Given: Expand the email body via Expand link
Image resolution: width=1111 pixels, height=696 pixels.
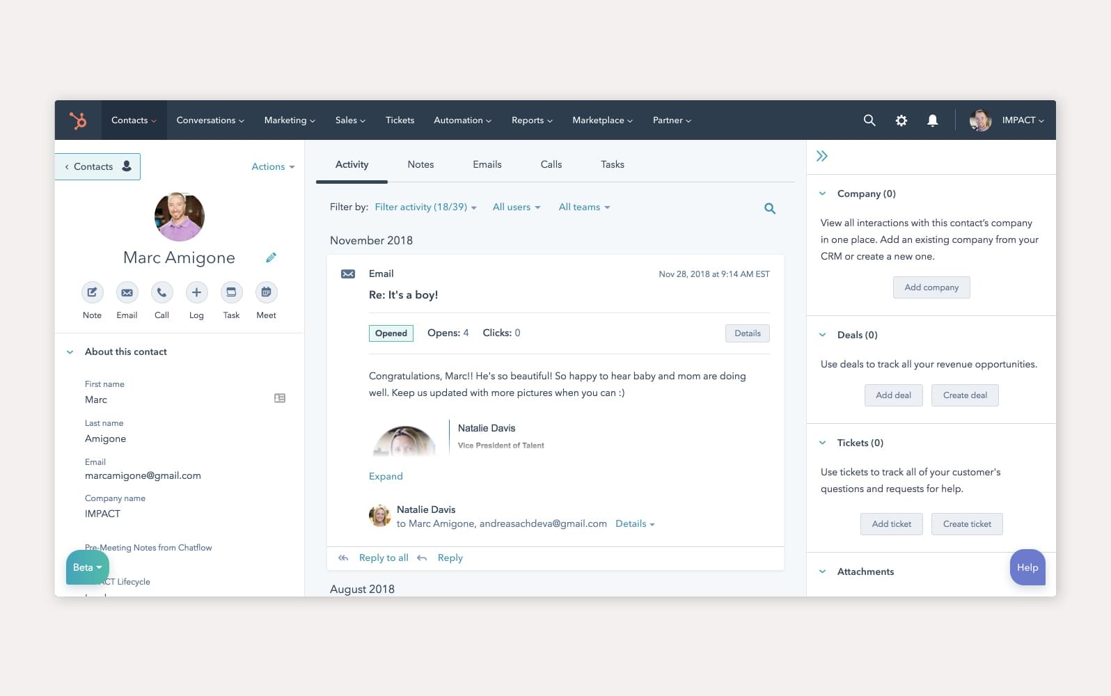Looking at the screenshot, I should click(x=386, y=476).
